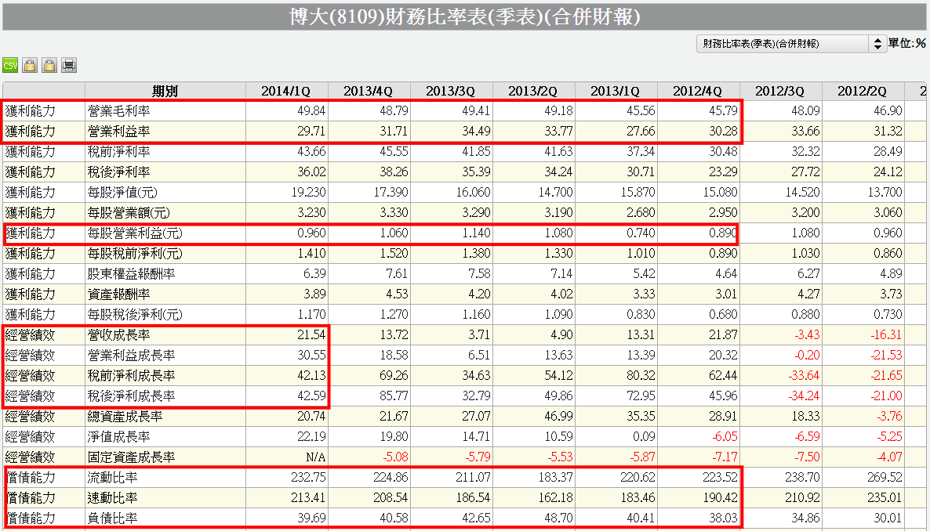This screenshot has width=930, height=531.
Task: Click the 博大(8109)財務比率表 page title
Action: click(x=464, y=16)
